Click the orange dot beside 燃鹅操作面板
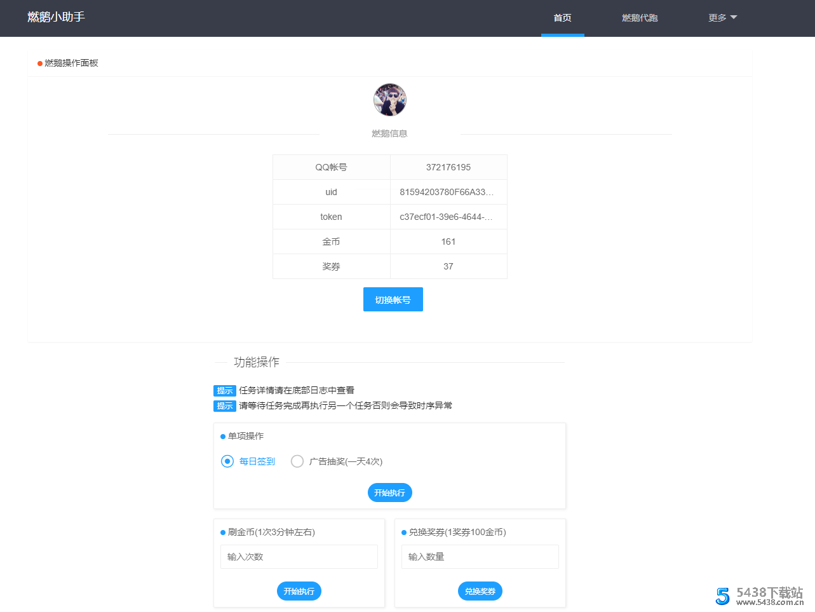This screenshot has width=815, height=612. point(37,63)
